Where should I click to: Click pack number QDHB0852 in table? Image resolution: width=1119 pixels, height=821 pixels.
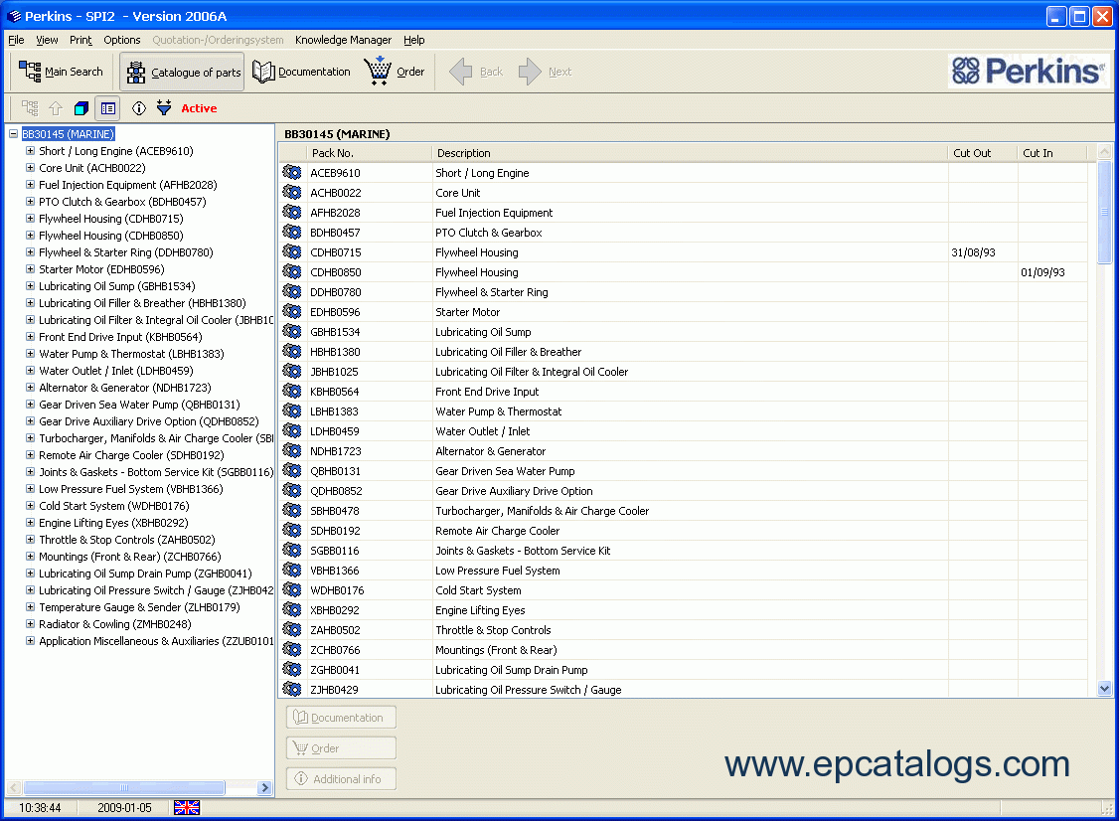[336, 491]
